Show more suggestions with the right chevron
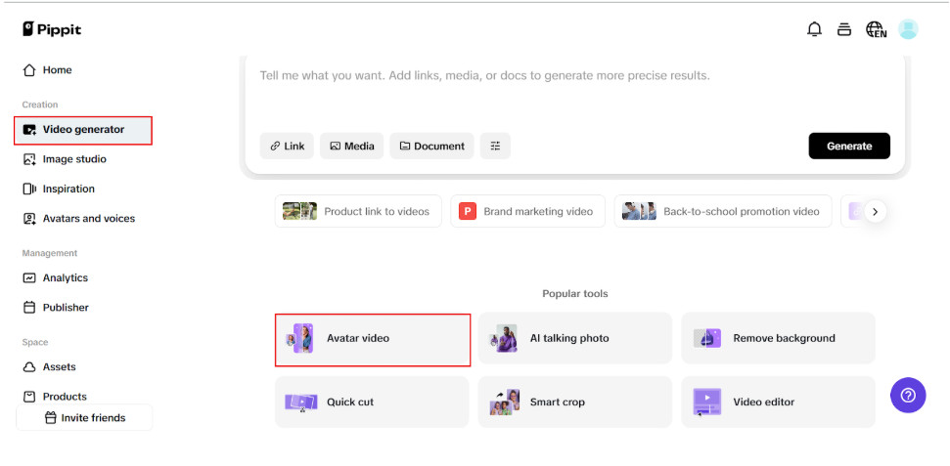 click(875, 211)
